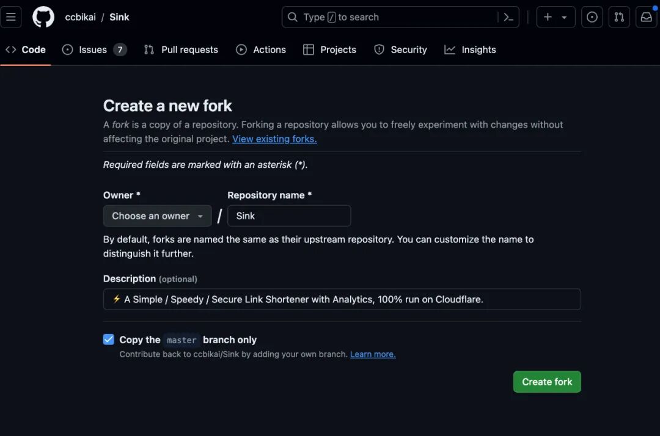
Task: Click into the Description text field
Action: (342, 299)
